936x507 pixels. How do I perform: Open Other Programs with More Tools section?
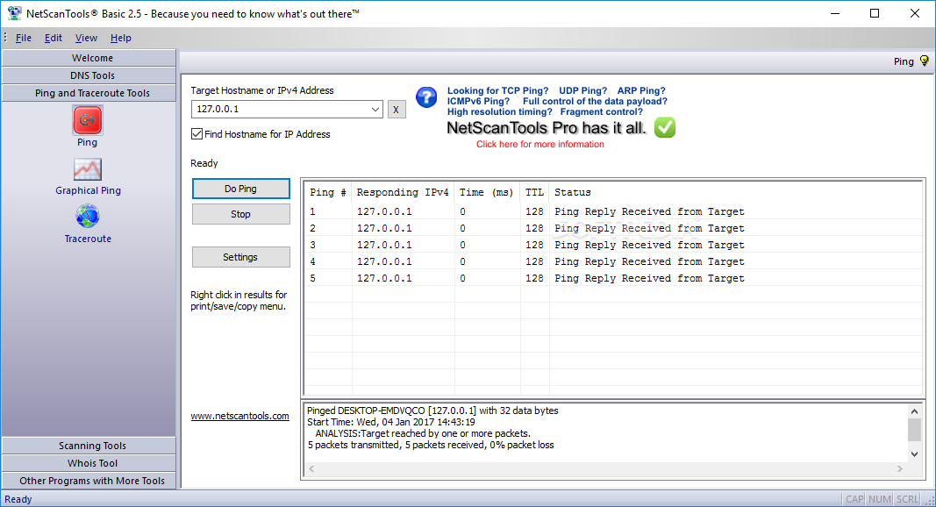tap(89, 481)
